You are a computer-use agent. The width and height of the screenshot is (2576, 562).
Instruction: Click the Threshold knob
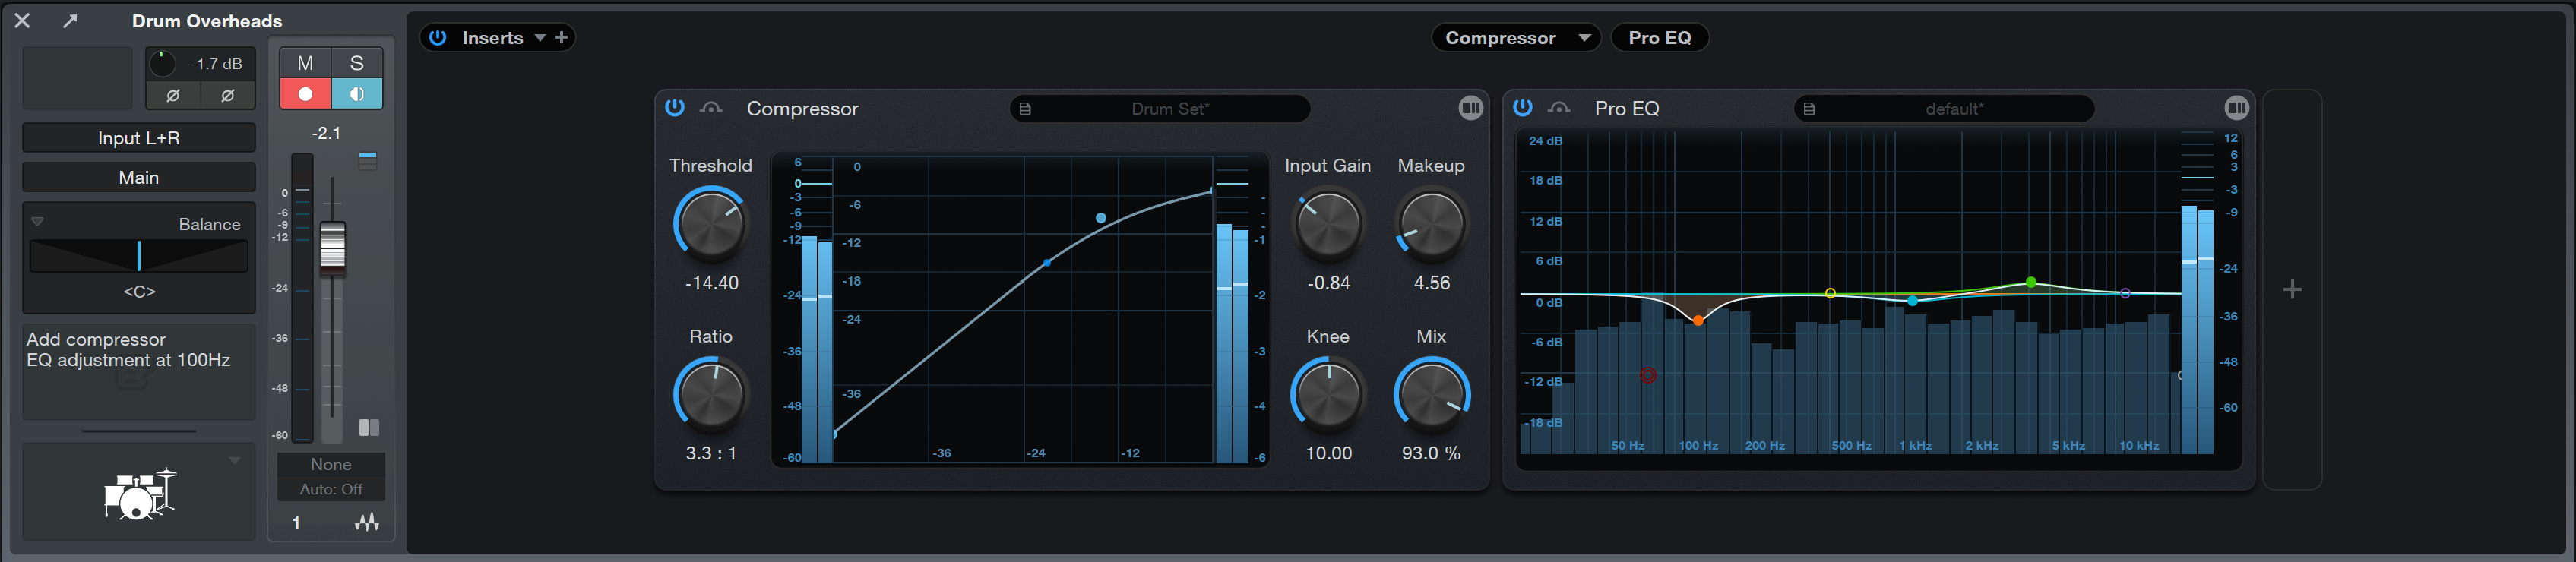point(710,224)
